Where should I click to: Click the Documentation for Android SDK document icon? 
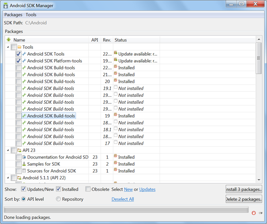[x=24, y=157]
